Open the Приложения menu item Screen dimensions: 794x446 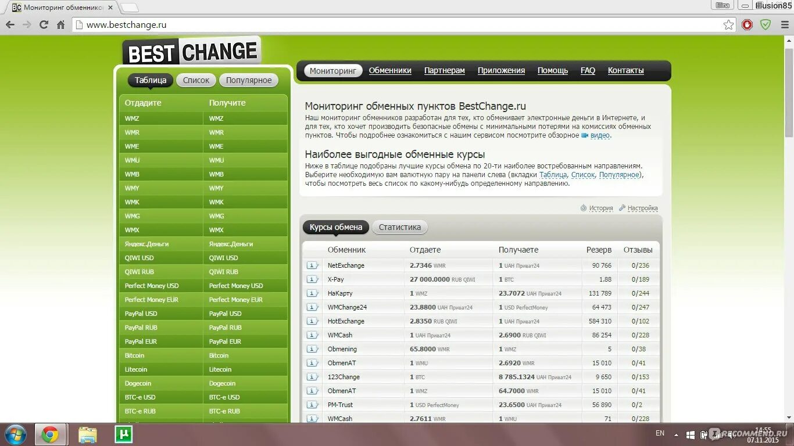(501, 71)
